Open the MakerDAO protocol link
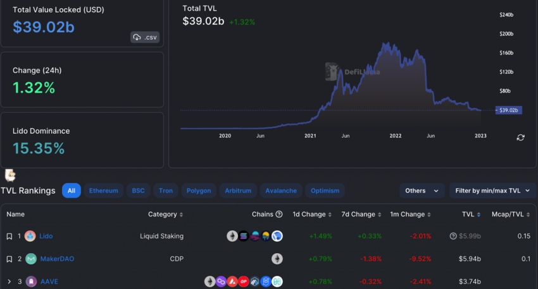Screen dimensions: 538x289 (x=58, y=259)
